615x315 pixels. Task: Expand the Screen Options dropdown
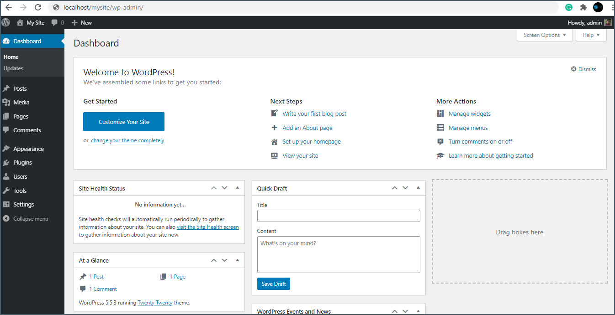[x=545, y=35]
